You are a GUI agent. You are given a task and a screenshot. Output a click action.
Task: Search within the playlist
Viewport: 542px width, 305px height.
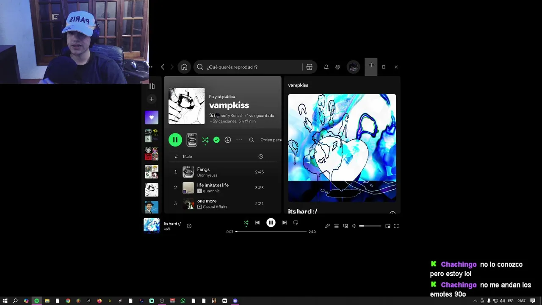(x=252, y=140)
